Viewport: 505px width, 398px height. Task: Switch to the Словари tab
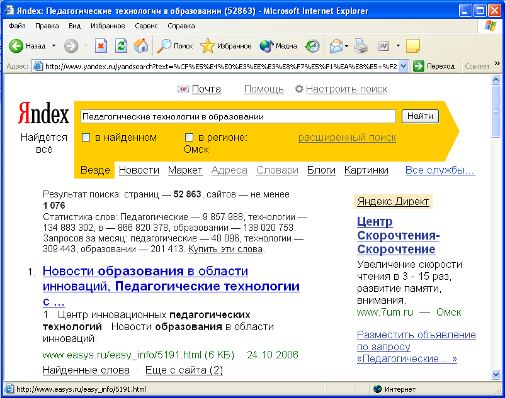277,170
